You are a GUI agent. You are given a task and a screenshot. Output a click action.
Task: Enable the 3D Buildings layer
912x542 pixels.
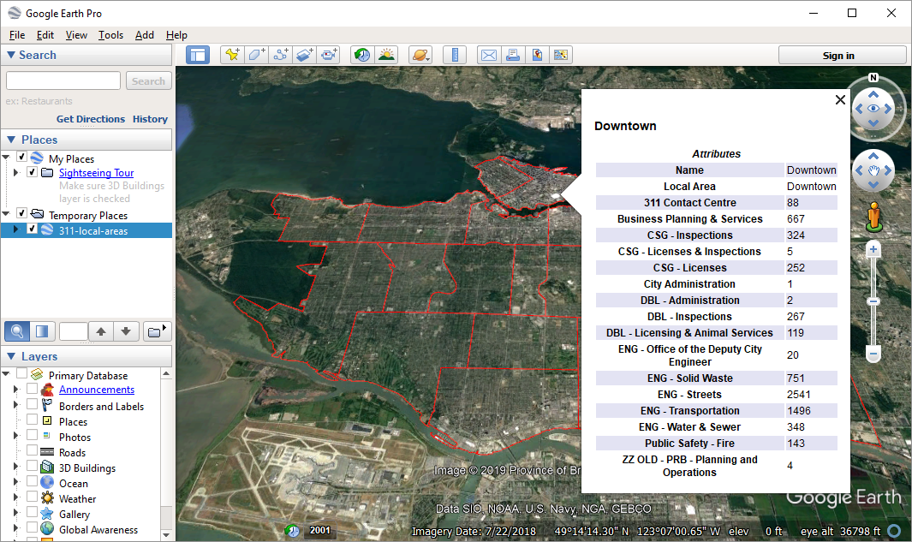coord(33,465)
